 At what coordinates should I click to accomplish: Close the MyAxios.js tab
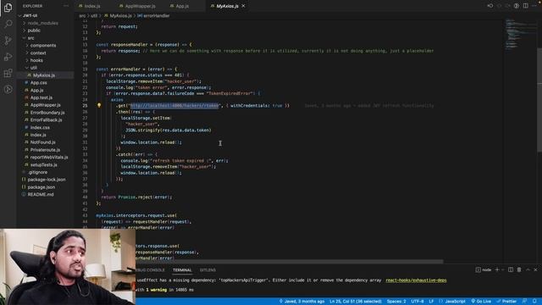(x=243, y=6)
